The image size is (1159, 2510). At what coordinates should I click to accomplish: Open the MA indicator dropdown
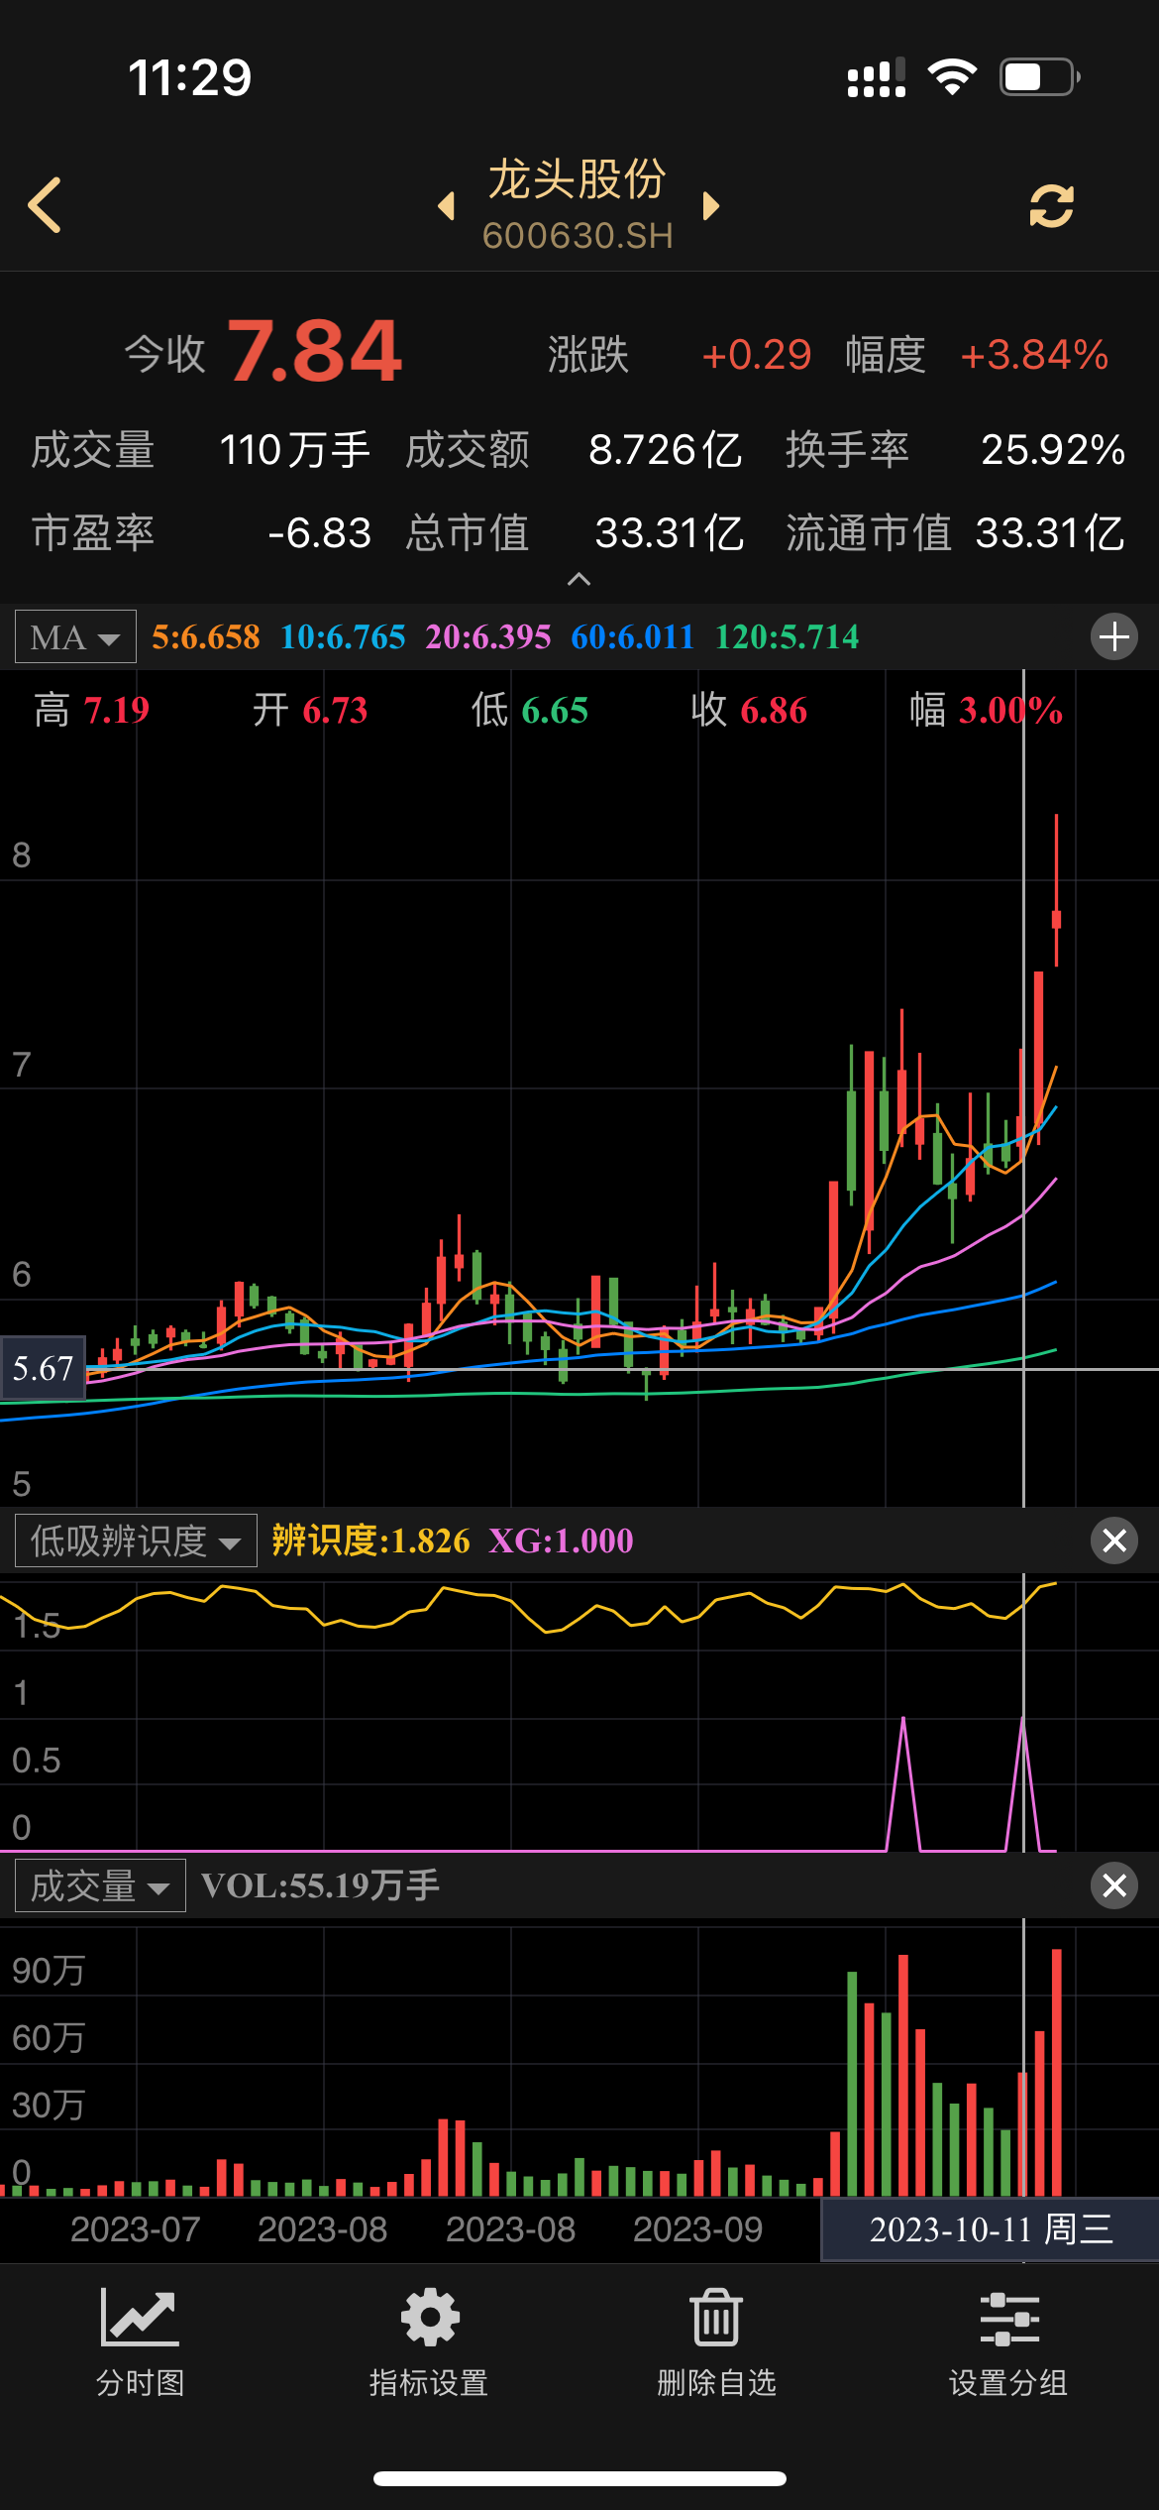[75, 636]
